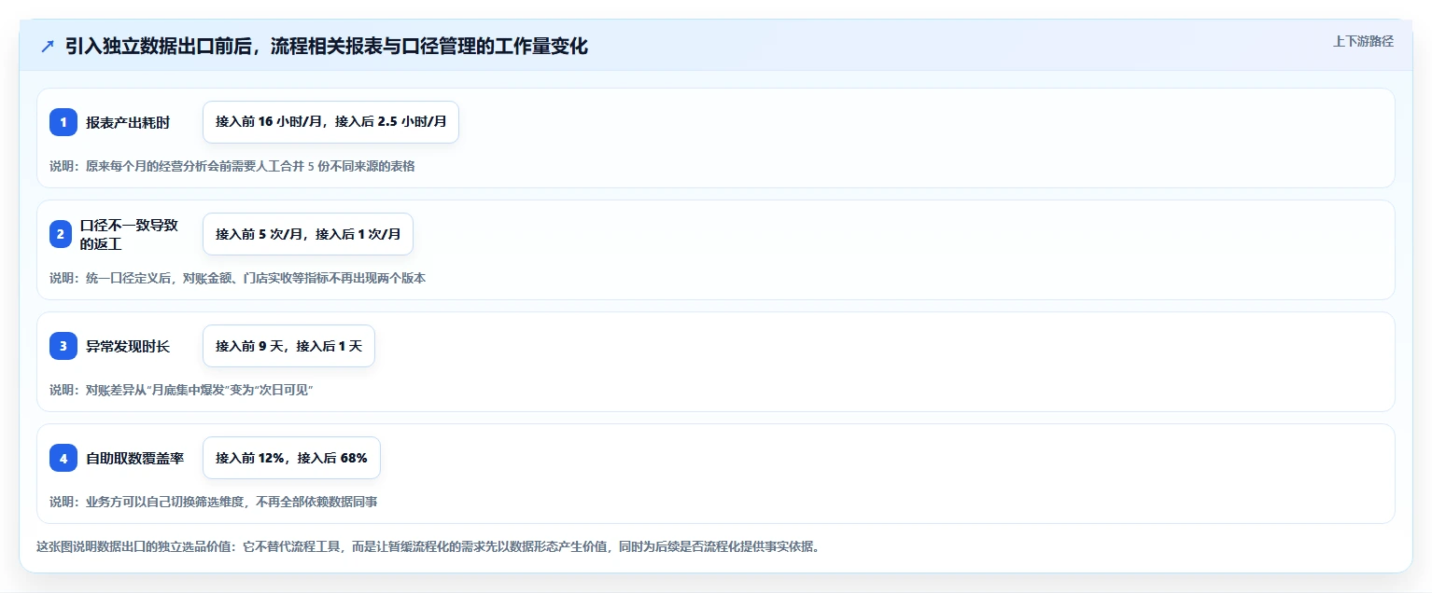Click the footer summary 这张图说明数据出口
This screenshot has width=1432, height=593.
(428, 546)
